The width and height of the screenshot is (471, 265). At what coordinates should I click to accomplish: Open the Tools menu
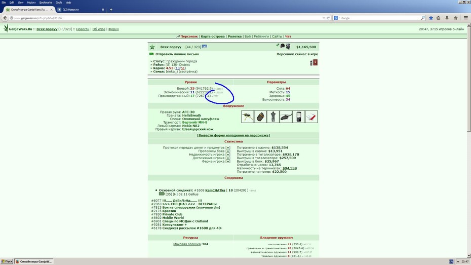(x=59, y=3)
